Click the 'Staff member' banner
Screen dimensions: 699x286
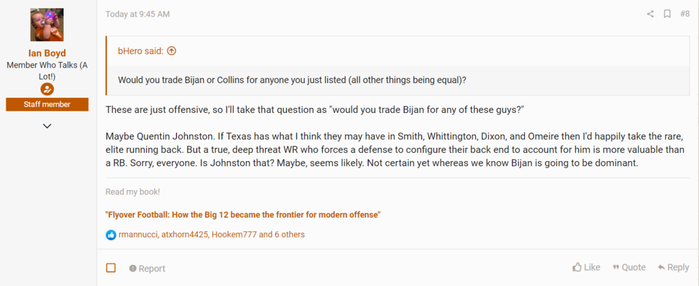pos(47,105)
